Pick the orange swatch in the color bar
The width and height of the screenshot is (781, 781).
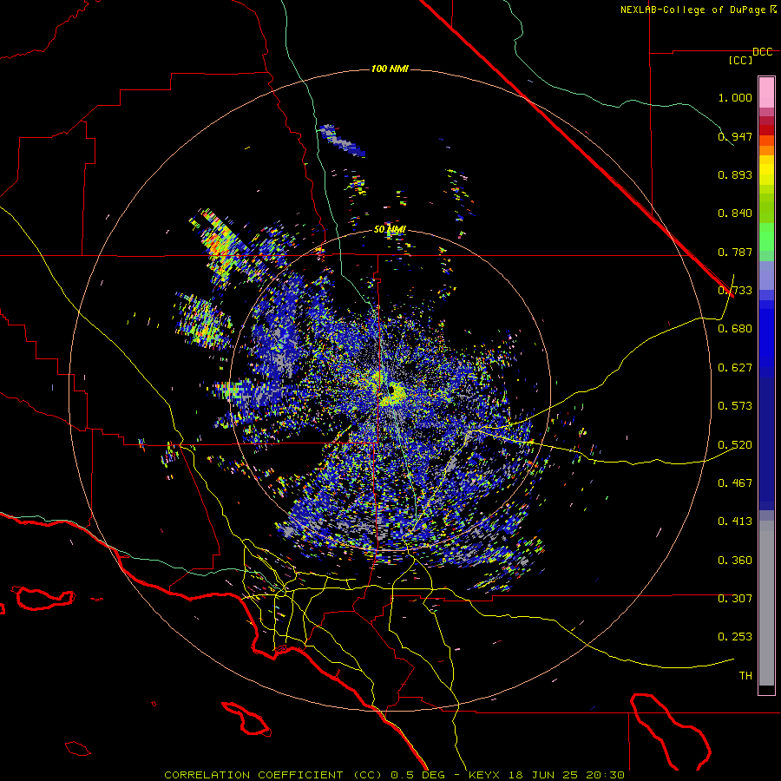(x=766, y=150)
